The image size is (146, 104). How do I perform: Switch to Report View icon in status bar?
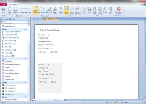point(115,103)
